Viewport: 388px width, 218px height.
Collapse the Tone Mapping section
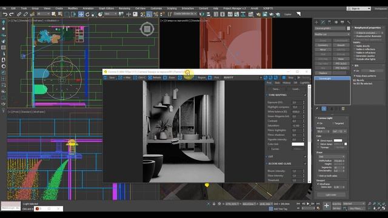point(267,95)
